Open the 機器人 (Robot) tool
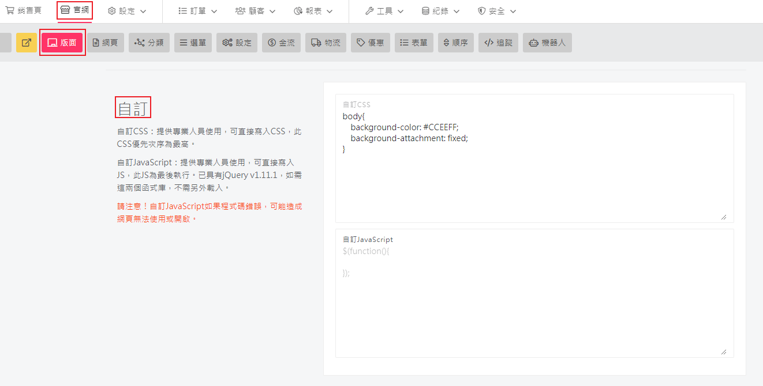 click(x=547, y=42)
